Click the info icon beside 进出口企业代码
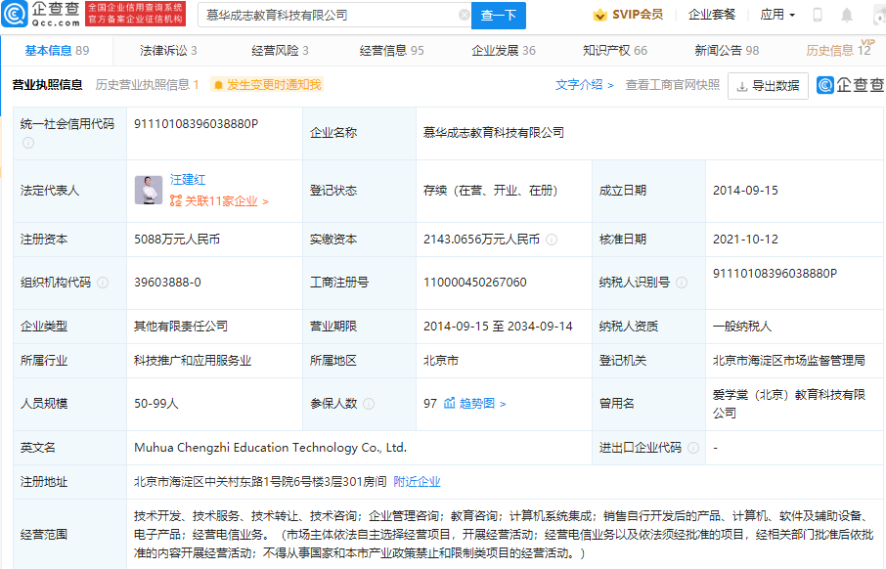This screenshot has width=886, height=569. tap(694, 445)
